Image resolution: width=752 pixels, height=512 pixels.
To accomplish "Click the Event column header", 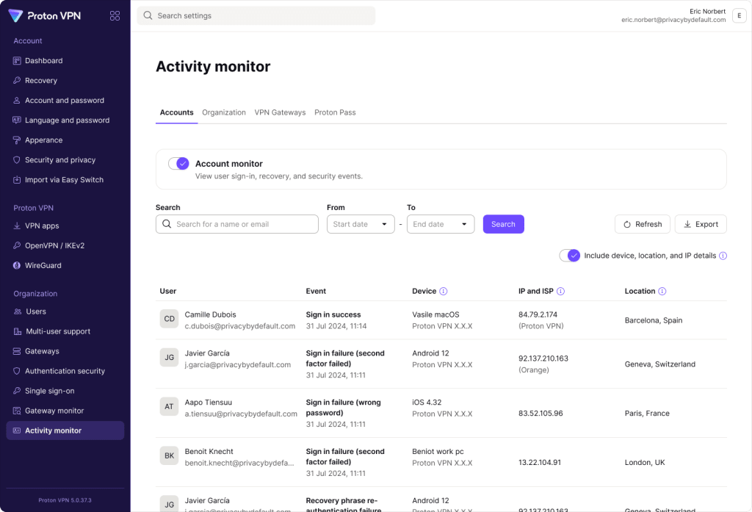I will (x=316, y=292).
